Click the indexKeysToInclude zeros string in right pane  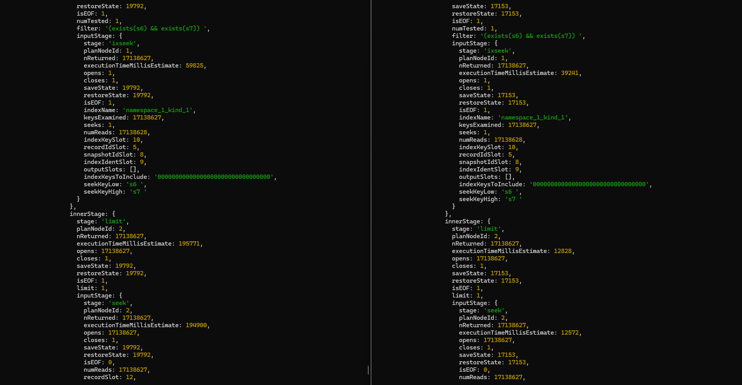[x=589, y=184]
